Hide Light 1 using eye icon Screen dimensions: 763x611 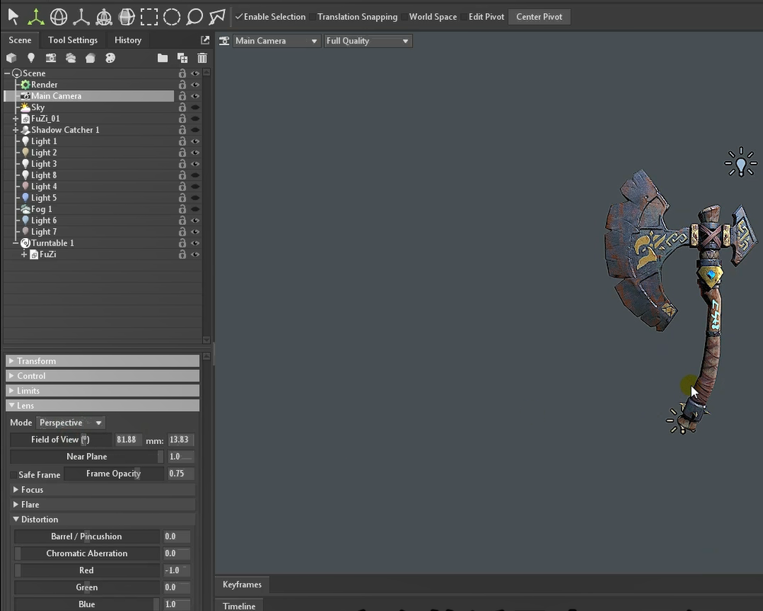tap(195, 141)
